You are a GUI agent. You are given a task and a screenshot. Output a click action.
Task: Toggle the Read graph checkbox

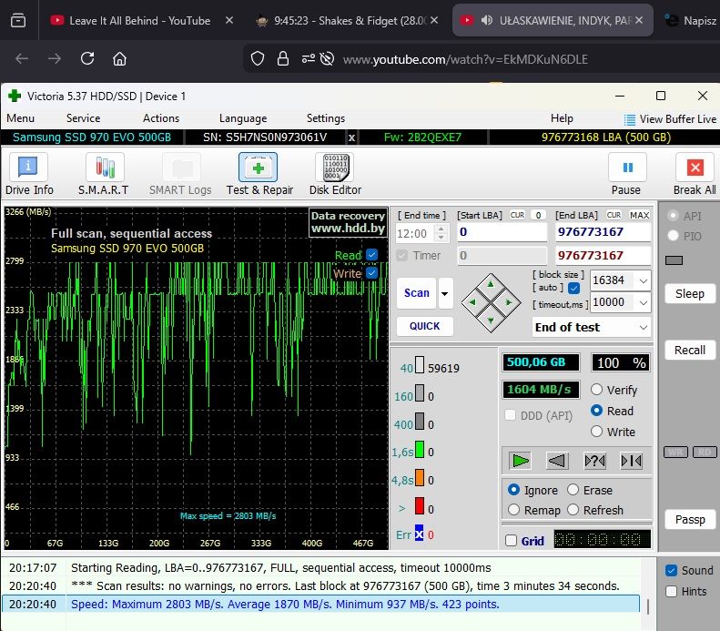pyautogui.click(x=372, y=255)
